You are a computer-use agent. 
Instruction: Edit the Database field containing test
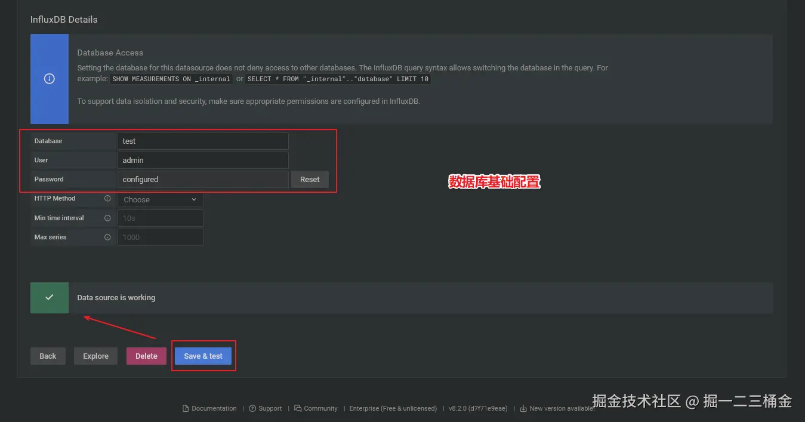(x=203, y=141)
